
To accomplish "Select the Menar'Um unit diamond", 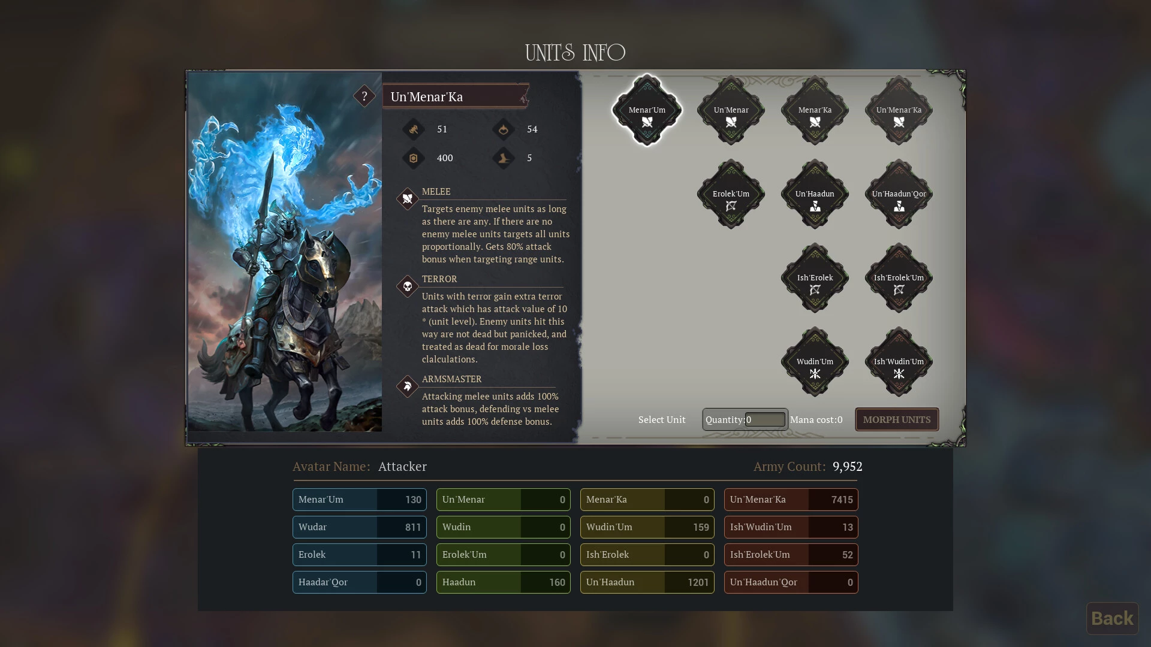I will (647, 110).
